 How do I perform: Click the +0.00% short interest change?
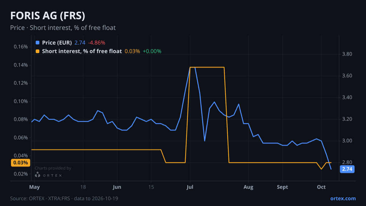pyautogui.click(x=152, y=51)
